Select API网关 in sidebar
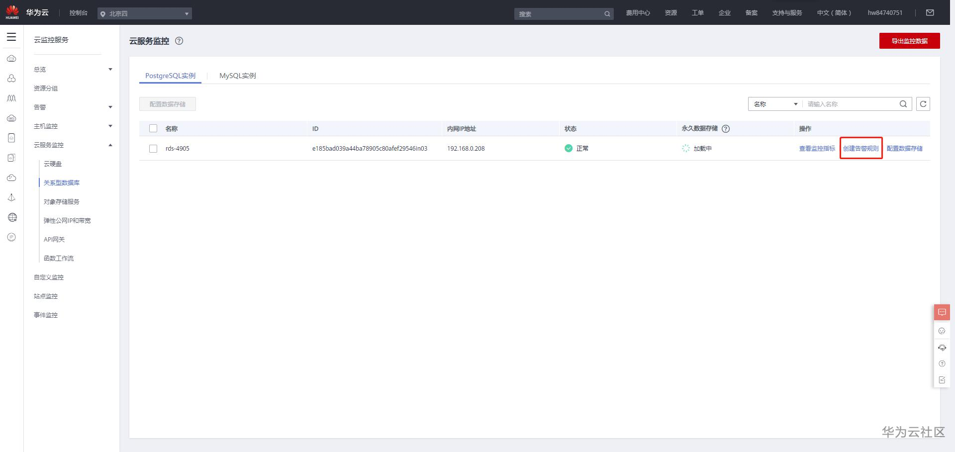 54,240
